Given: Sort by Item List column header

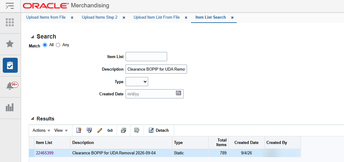Looking at the screenshot, I should 52,142.
